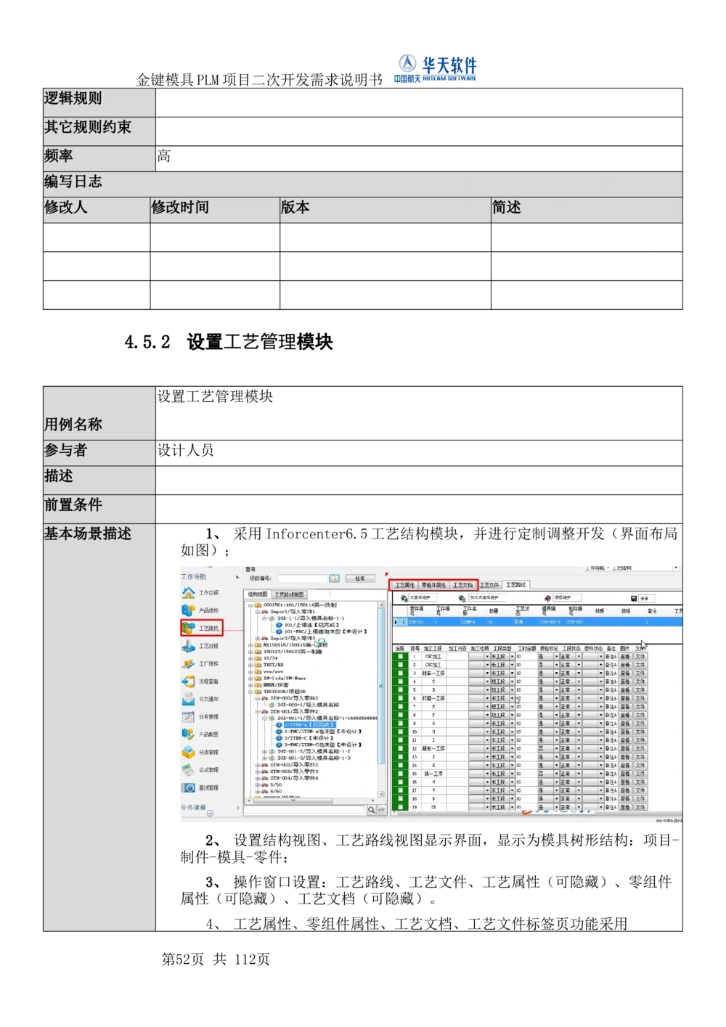Open the 公文通知 sidebar icon

188,699
